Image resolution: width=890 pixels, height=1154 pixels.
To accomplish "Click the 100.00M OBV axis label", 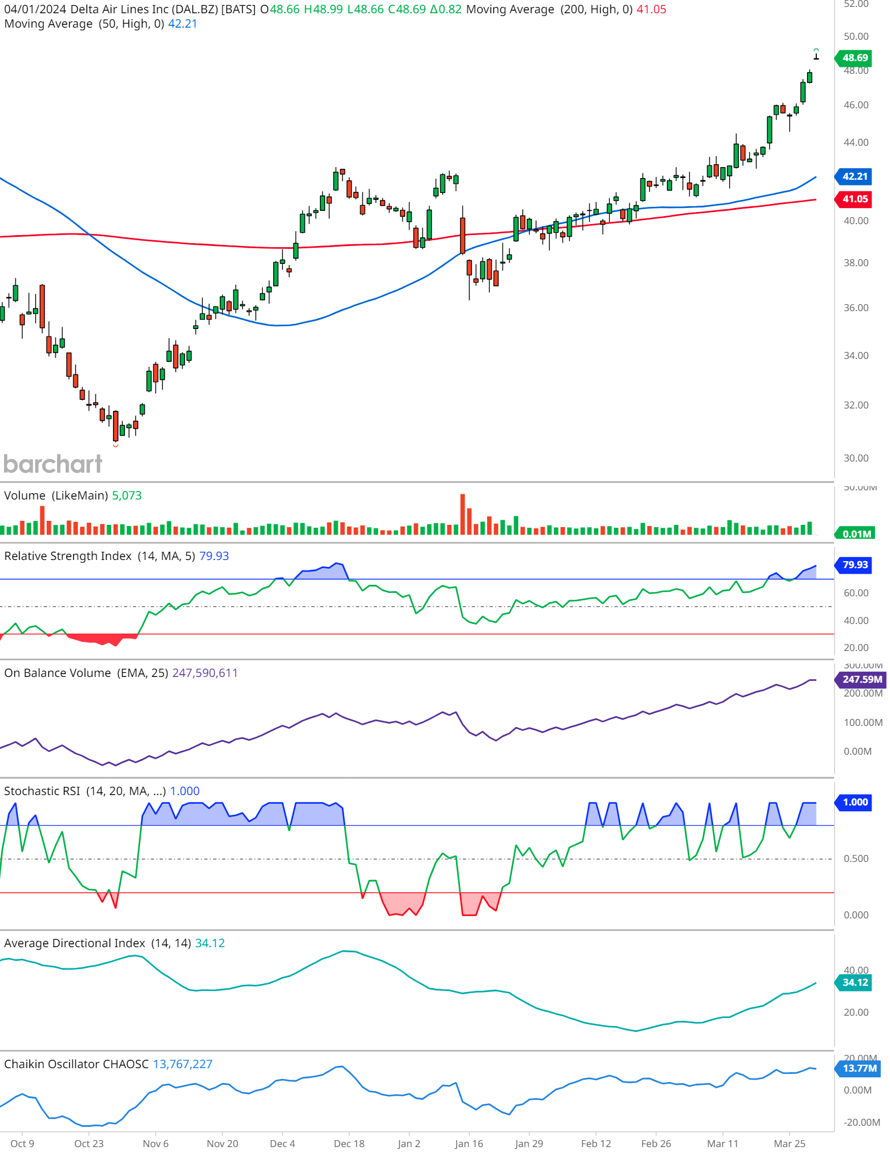I will [x=863, y=722].
